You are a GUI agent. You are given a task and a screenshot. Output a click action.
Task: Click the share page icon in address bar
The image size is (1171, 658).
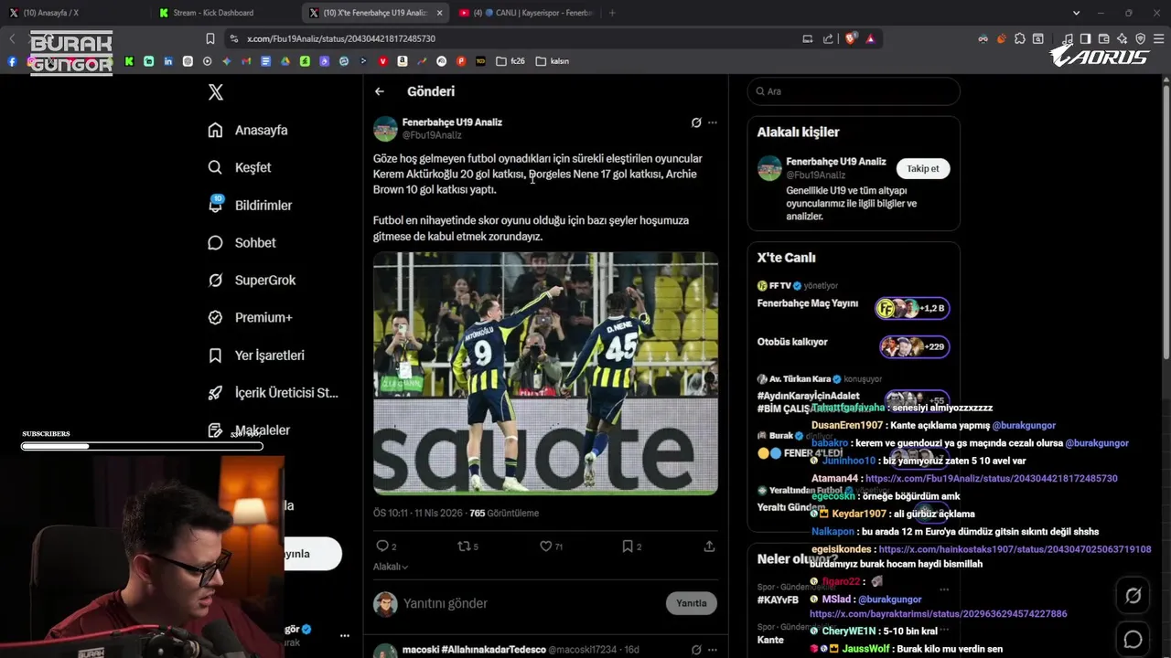click(x=828, y=38)
